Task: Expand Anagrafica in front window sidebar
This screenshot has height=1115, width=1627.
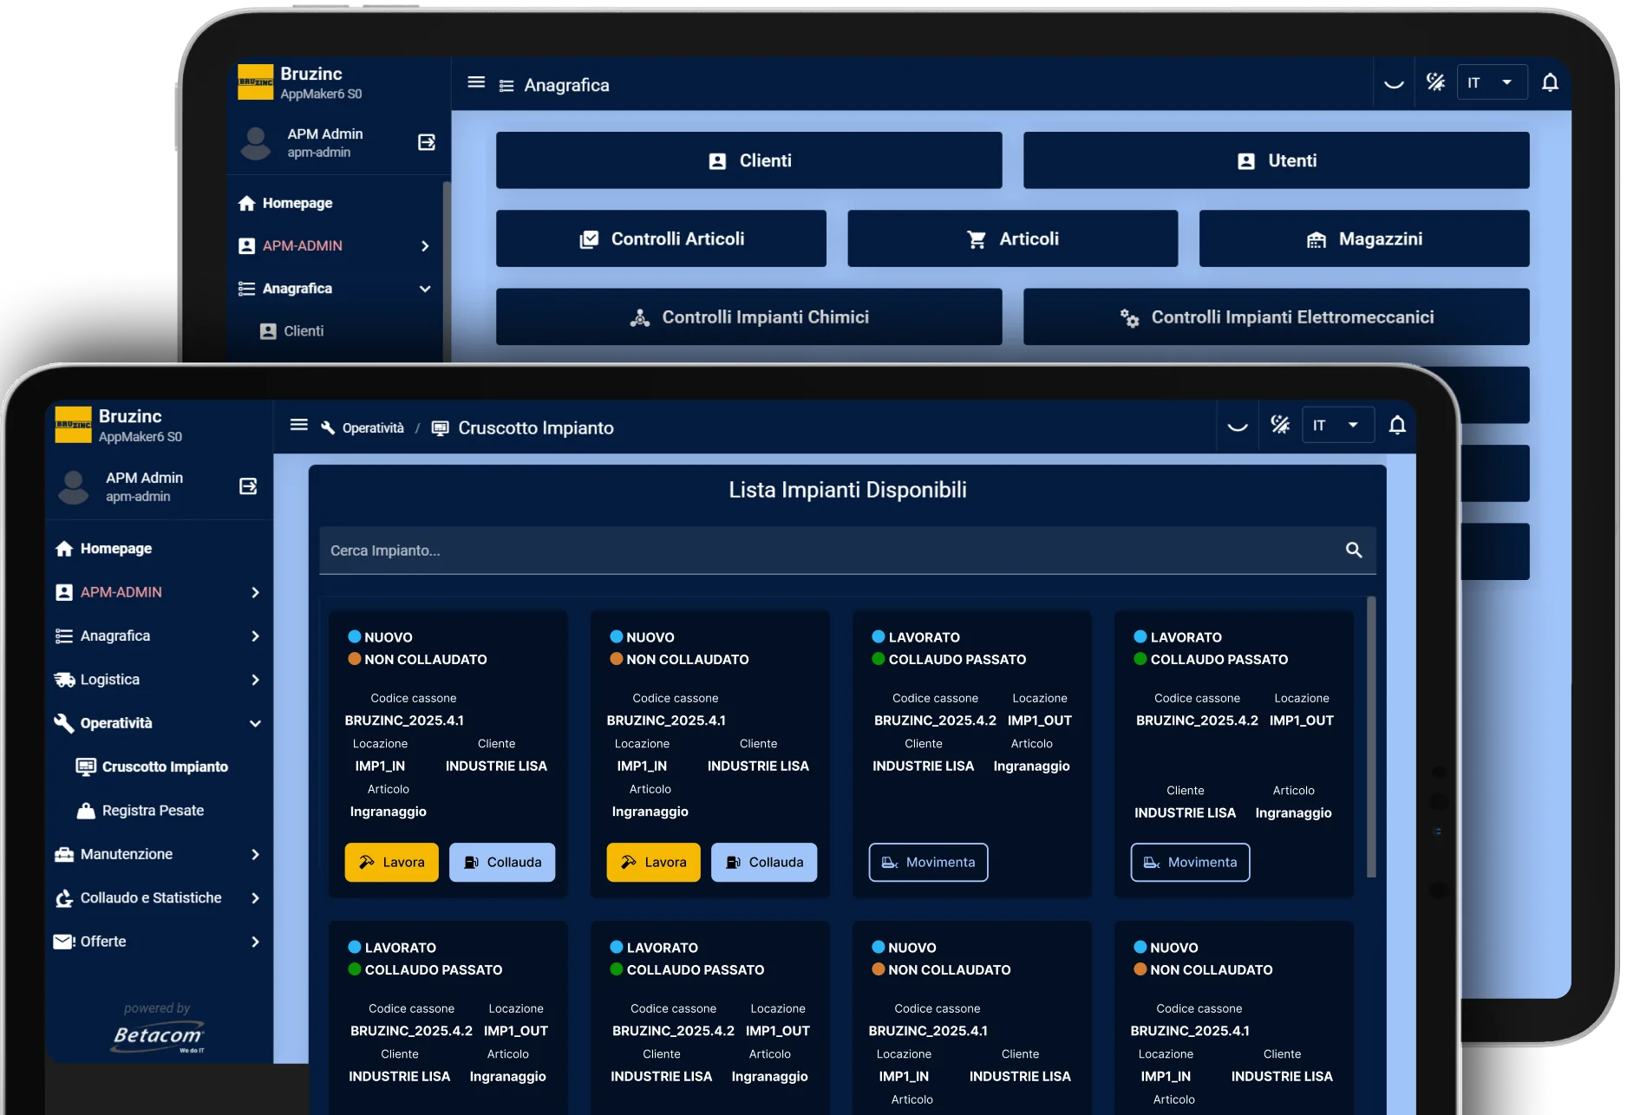Action: click(x=159, y=636)
